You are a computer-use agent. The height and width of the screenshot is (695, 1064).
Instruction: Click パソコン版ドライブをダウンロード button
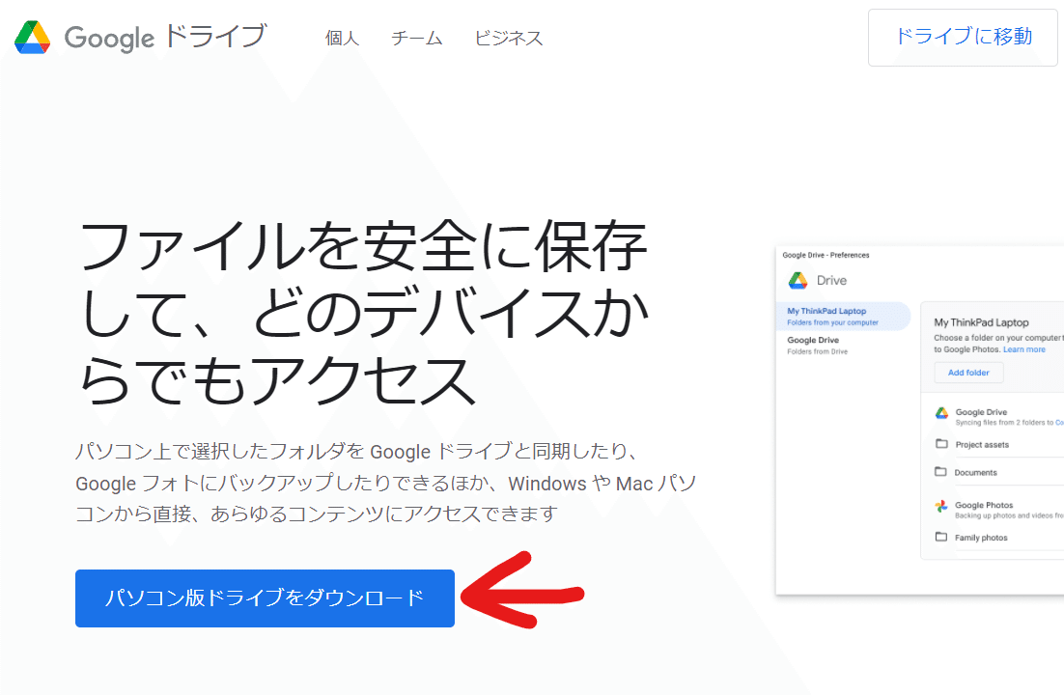(x=265, y=598)
